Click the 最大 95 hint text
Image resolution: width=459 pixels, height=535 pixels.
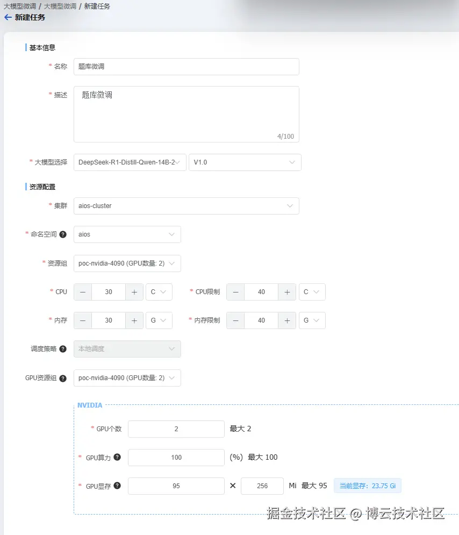[x=314, y=486]
